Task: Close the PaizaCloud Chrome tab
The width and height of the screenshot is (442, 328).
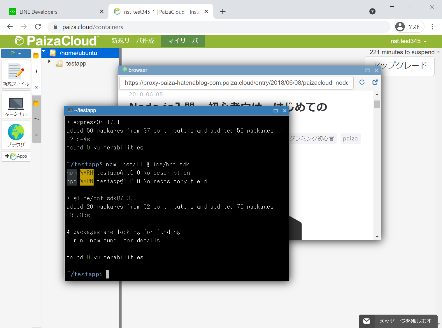Action: click(206, 11)
